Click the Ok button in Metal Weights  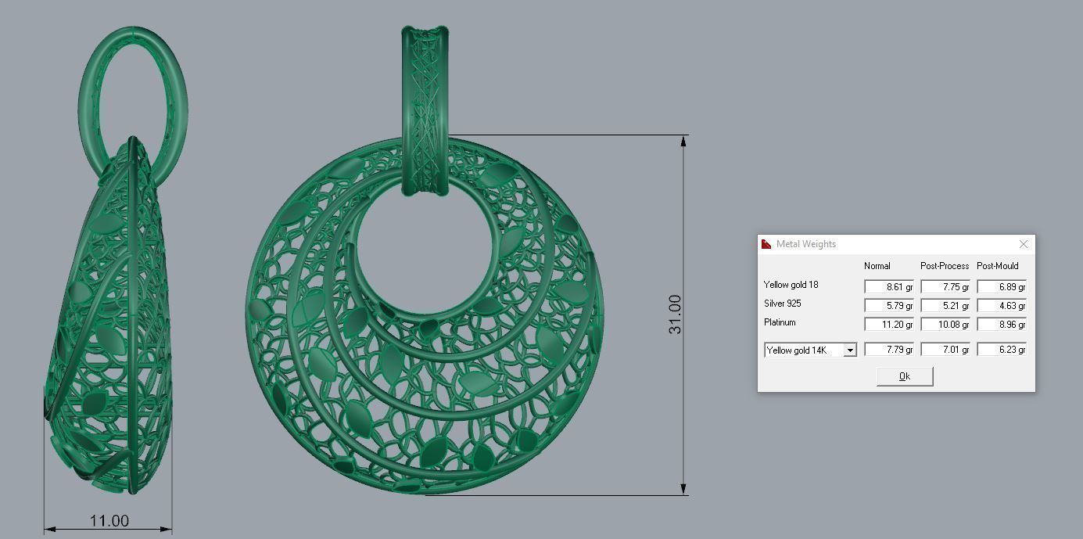[905, 376]
